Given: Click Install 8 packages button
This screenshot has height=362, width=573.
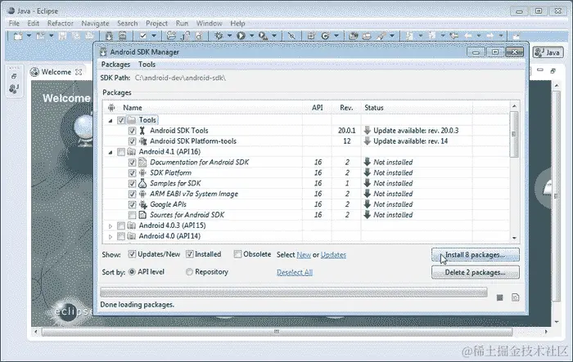Looking at the screenshot, I should click(x=475, y=255).
